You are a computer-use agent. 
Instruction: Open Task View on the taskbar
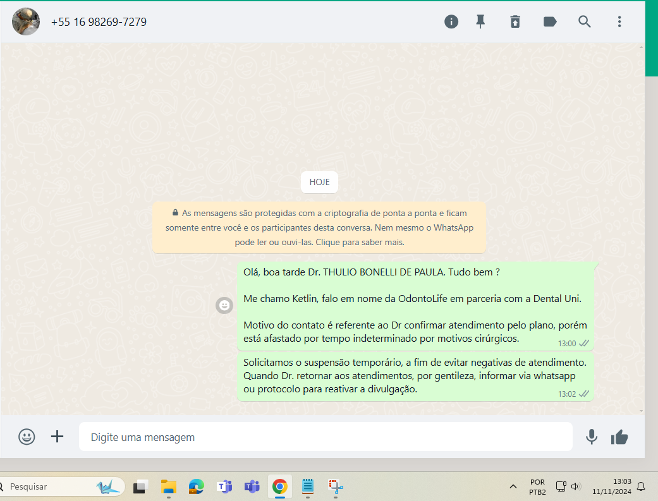[x=140, y=486]
